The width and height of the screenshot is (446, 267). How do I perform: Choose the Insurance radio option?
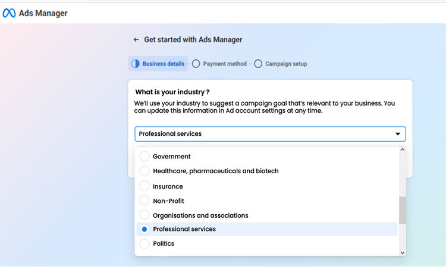[145, 186]
